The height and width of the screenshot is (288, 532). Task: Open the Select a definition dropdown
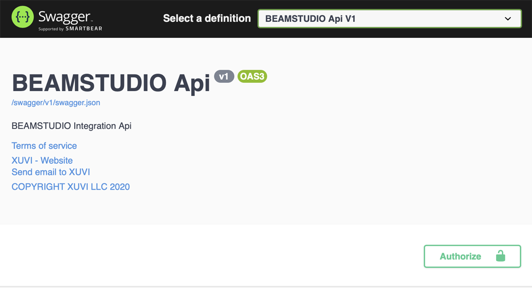tap(390, 19)
